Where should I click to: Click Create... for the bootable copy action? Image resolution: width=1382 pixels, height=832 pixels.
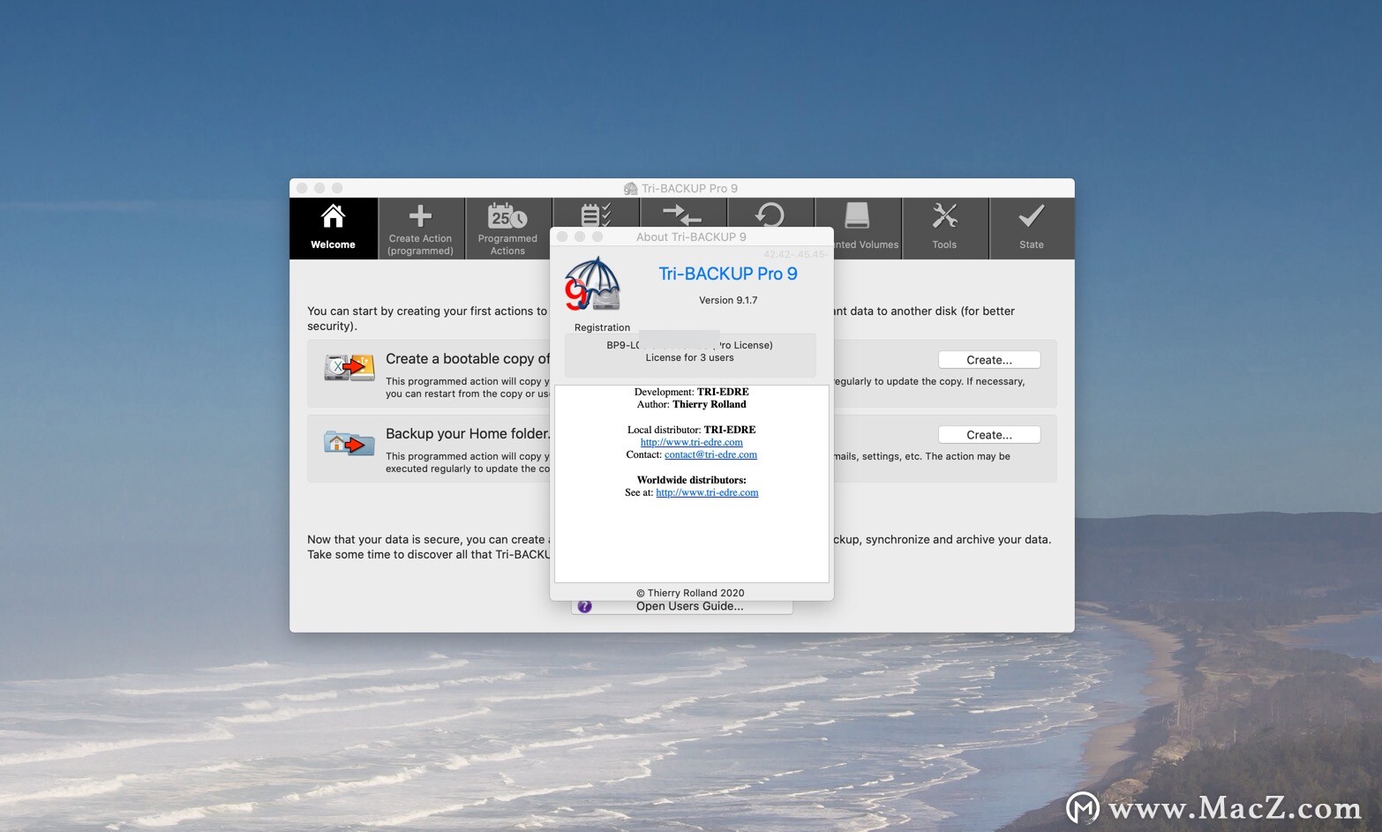pyautogui.click(x=989, y=360)
